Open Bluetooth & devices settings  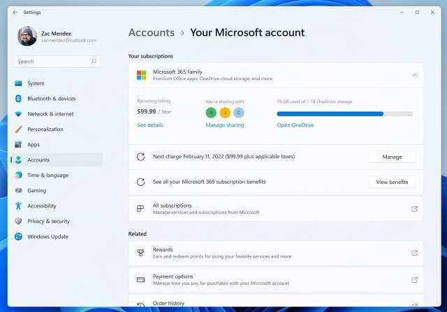pos(51,99)
